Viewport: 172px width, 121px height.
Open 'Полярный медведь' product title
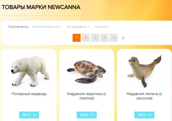[29, 94]
